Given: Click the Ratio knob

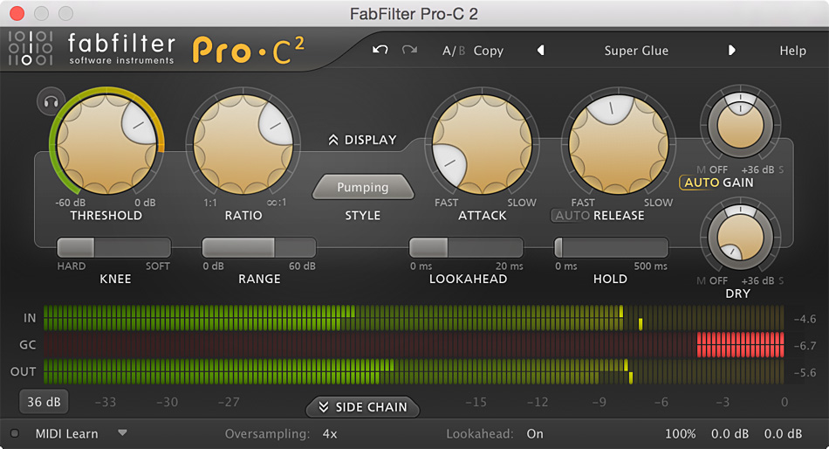Looking at the screenshot, I should (x=243, y=143).
